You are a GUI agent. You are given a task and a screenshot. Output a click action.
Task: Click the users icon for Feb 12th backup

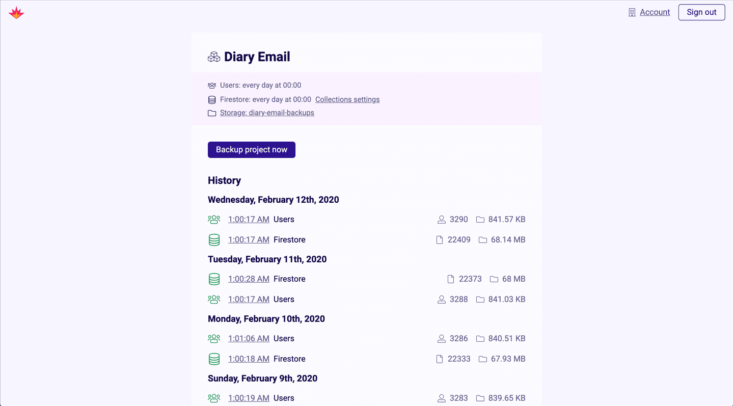tap(214, 220)
